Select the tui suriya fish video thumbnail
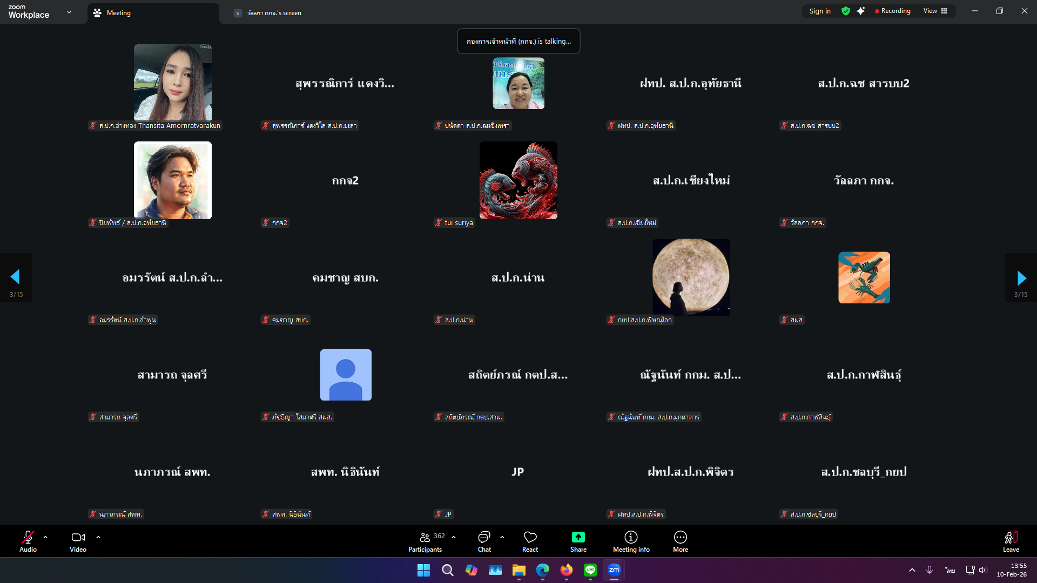The width and height of the screenshot is (1037, 583). [518, 180]
